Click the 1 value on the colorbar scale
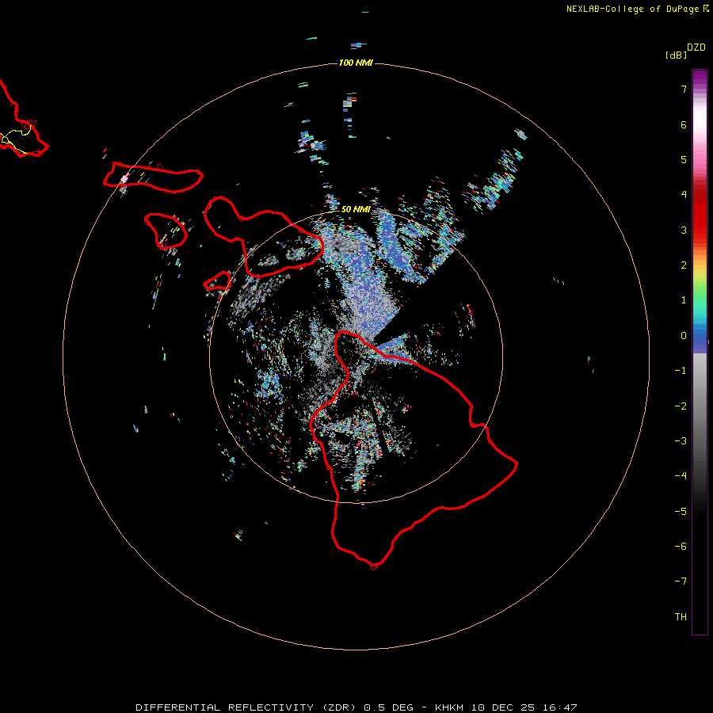Image resolution: width=713 pixels, height=713 pixels. pos(684,300)
